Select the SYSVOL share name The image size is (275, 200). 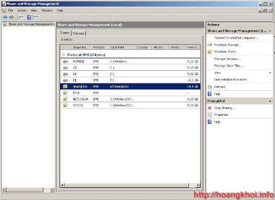pyautogui.click(x=78, y=105)
